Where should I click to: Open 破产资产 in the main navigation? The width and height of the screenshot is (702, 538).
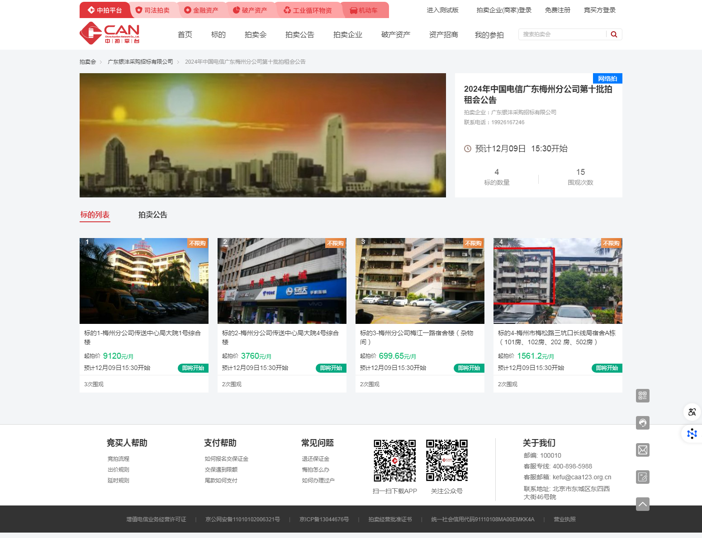point(396,35)
